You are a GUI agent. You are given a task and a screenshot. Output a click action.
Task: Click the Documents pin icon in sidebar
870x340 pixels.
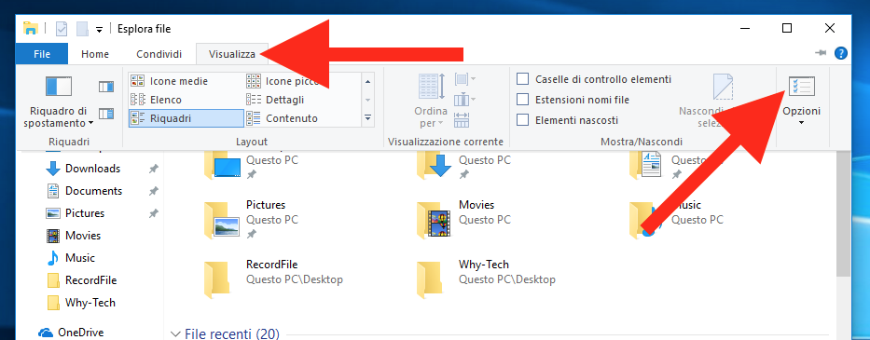tap(154, 191)
